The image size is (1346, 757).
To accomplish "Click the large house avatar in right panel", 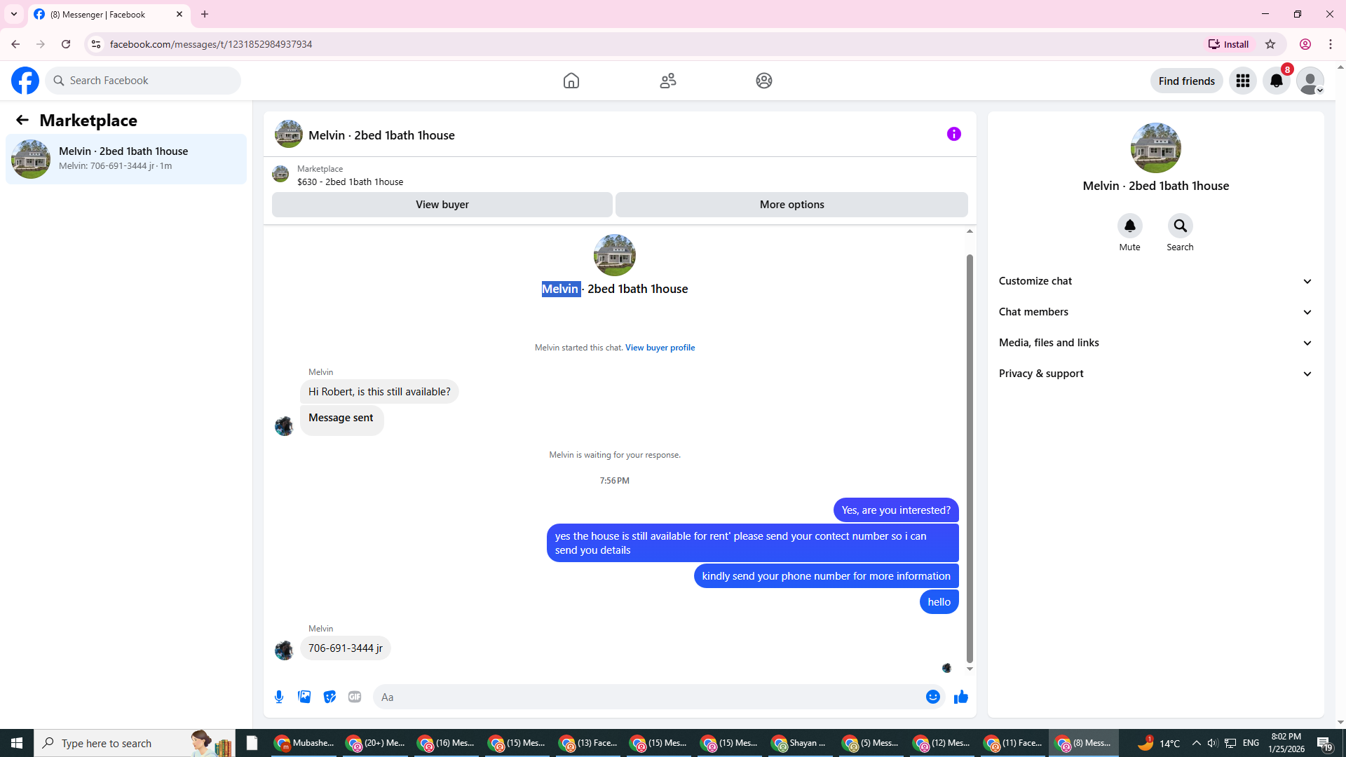I will pos(1156,148).
